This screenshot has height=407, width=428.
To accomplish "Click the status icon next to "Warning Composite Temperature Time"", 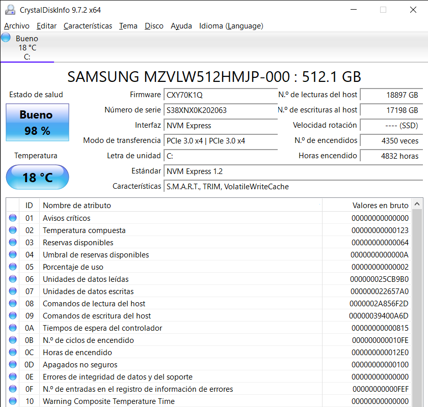I will click(12, 401).
